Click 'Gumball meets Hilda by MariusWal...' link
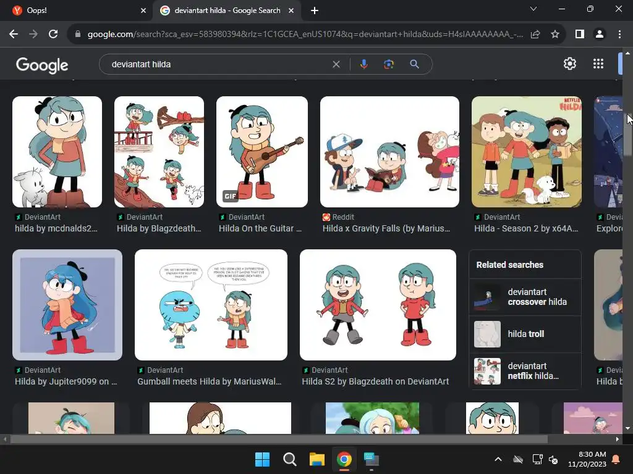The image size is (633, 474). pos(210,381)
